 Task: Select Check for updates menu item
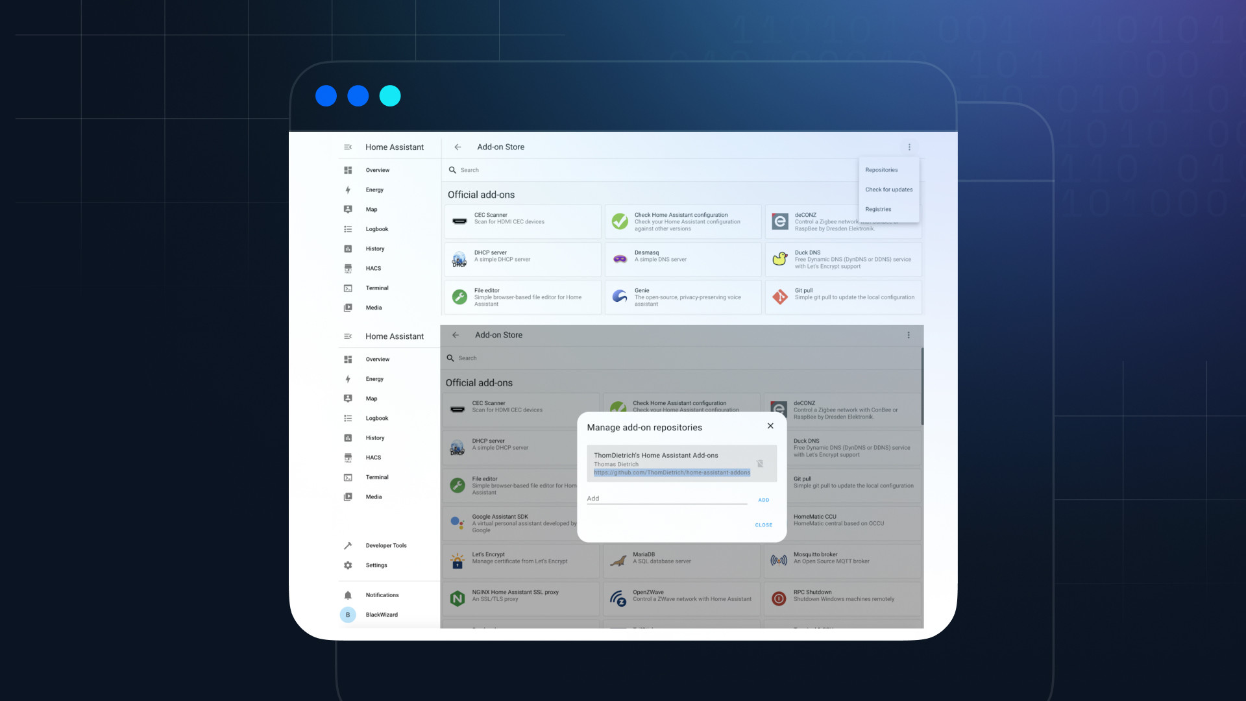(x=889, y=189)
